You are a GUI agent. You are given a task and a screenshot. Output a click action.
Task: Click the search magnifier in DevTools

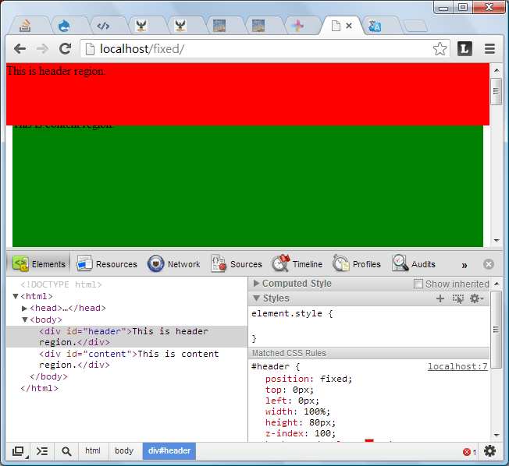(66, 450)
